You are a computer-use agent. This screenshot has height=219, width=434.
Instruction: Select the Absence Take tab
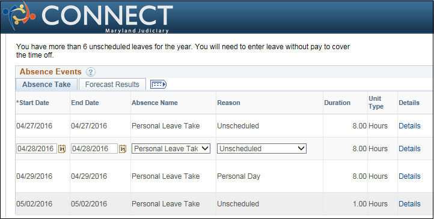coord(46,85)
